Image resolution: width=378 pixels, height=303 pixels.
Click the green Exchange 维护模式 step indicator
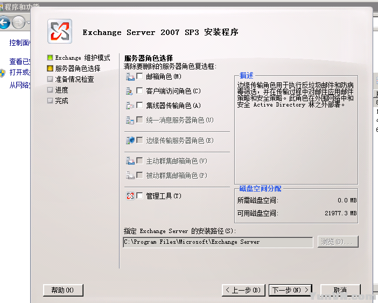(x=50, y=58)
